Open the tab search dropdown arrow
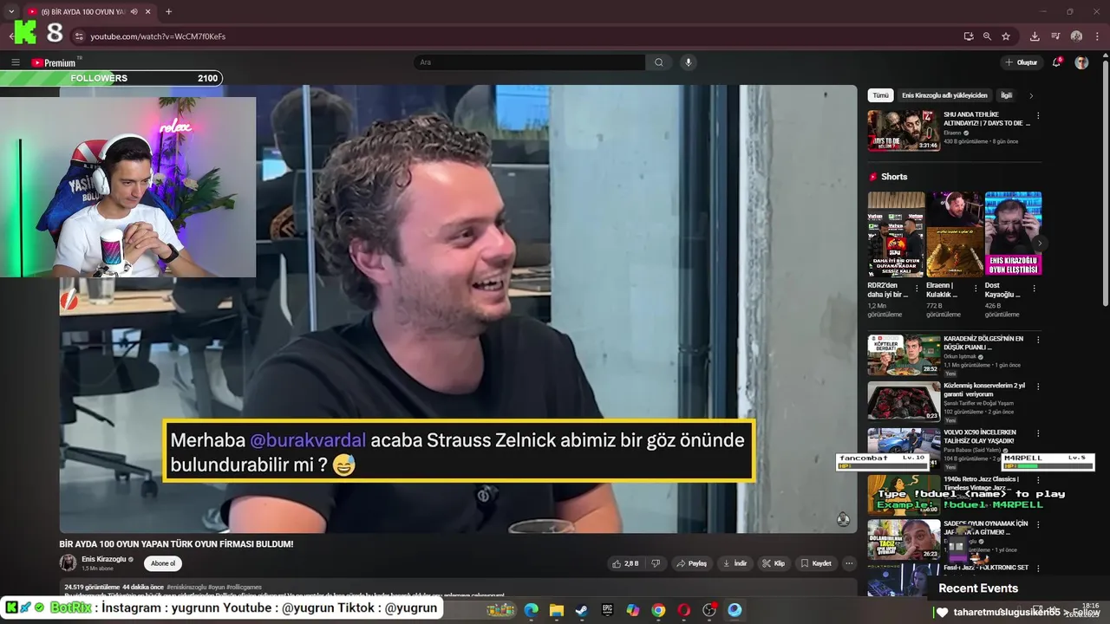 (x=11, y=11)
